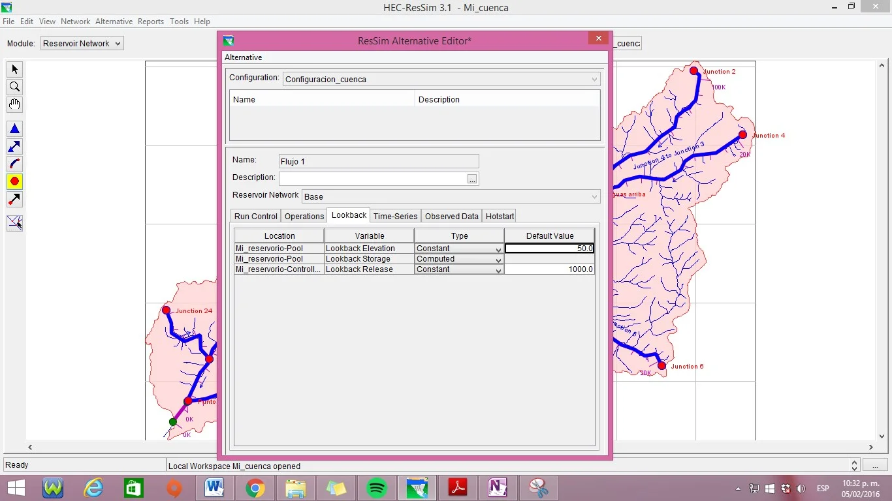This screenshot has width=892, height=501.
Task: Open the Alternative menu in main window
Action: [x=114, y=22]
